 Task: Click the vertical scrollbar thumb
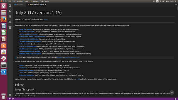pos(177,9)
